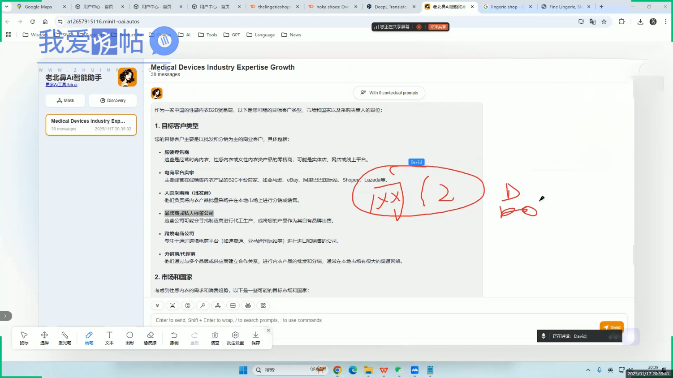
Task: Open the apps grid in bookmarks bar
Action: coord(9,34)
